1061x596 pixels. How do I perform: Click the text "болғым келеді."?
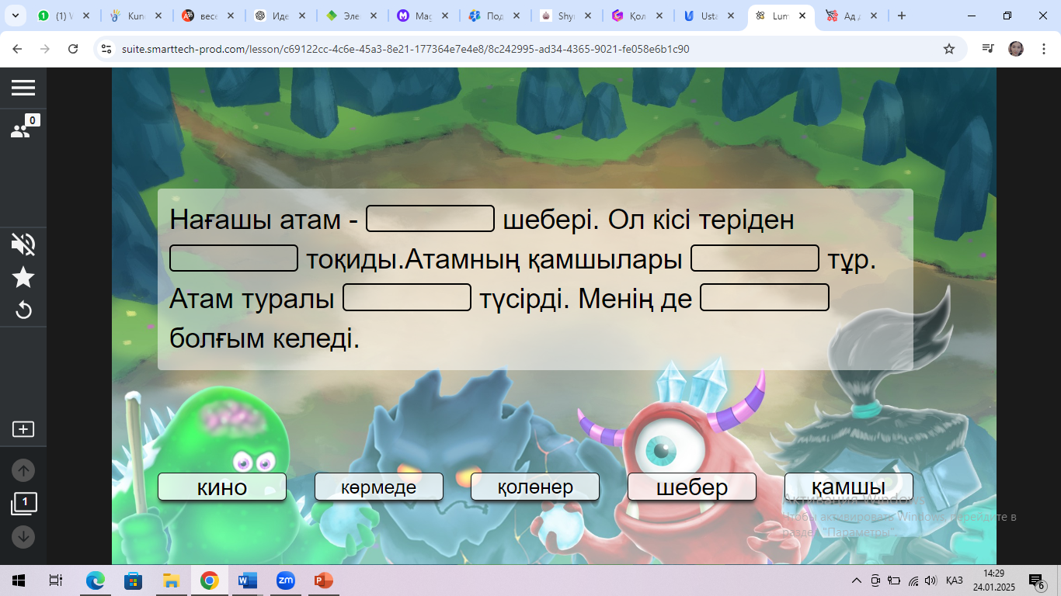tap(265, 338)
